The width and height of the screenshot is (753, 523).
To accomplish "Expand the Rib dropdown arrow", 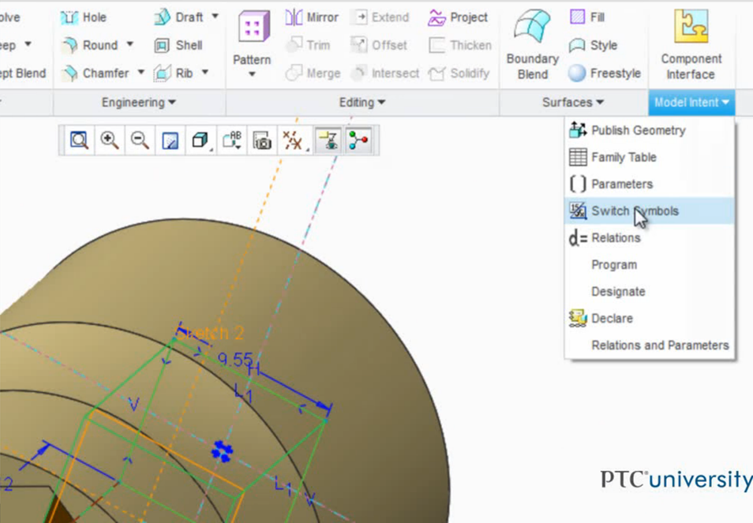I will pyautogui.click(x=205, y=72).
